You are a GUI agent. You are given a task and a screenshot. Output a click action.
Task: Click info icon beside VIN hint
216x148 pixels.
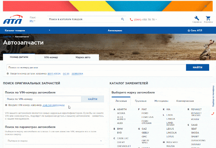pyautogui.click(x=6, y=105)
